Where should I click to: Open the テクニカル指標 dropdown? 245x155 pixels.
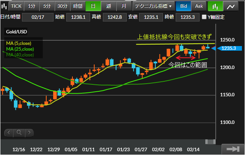coord(153,6)
